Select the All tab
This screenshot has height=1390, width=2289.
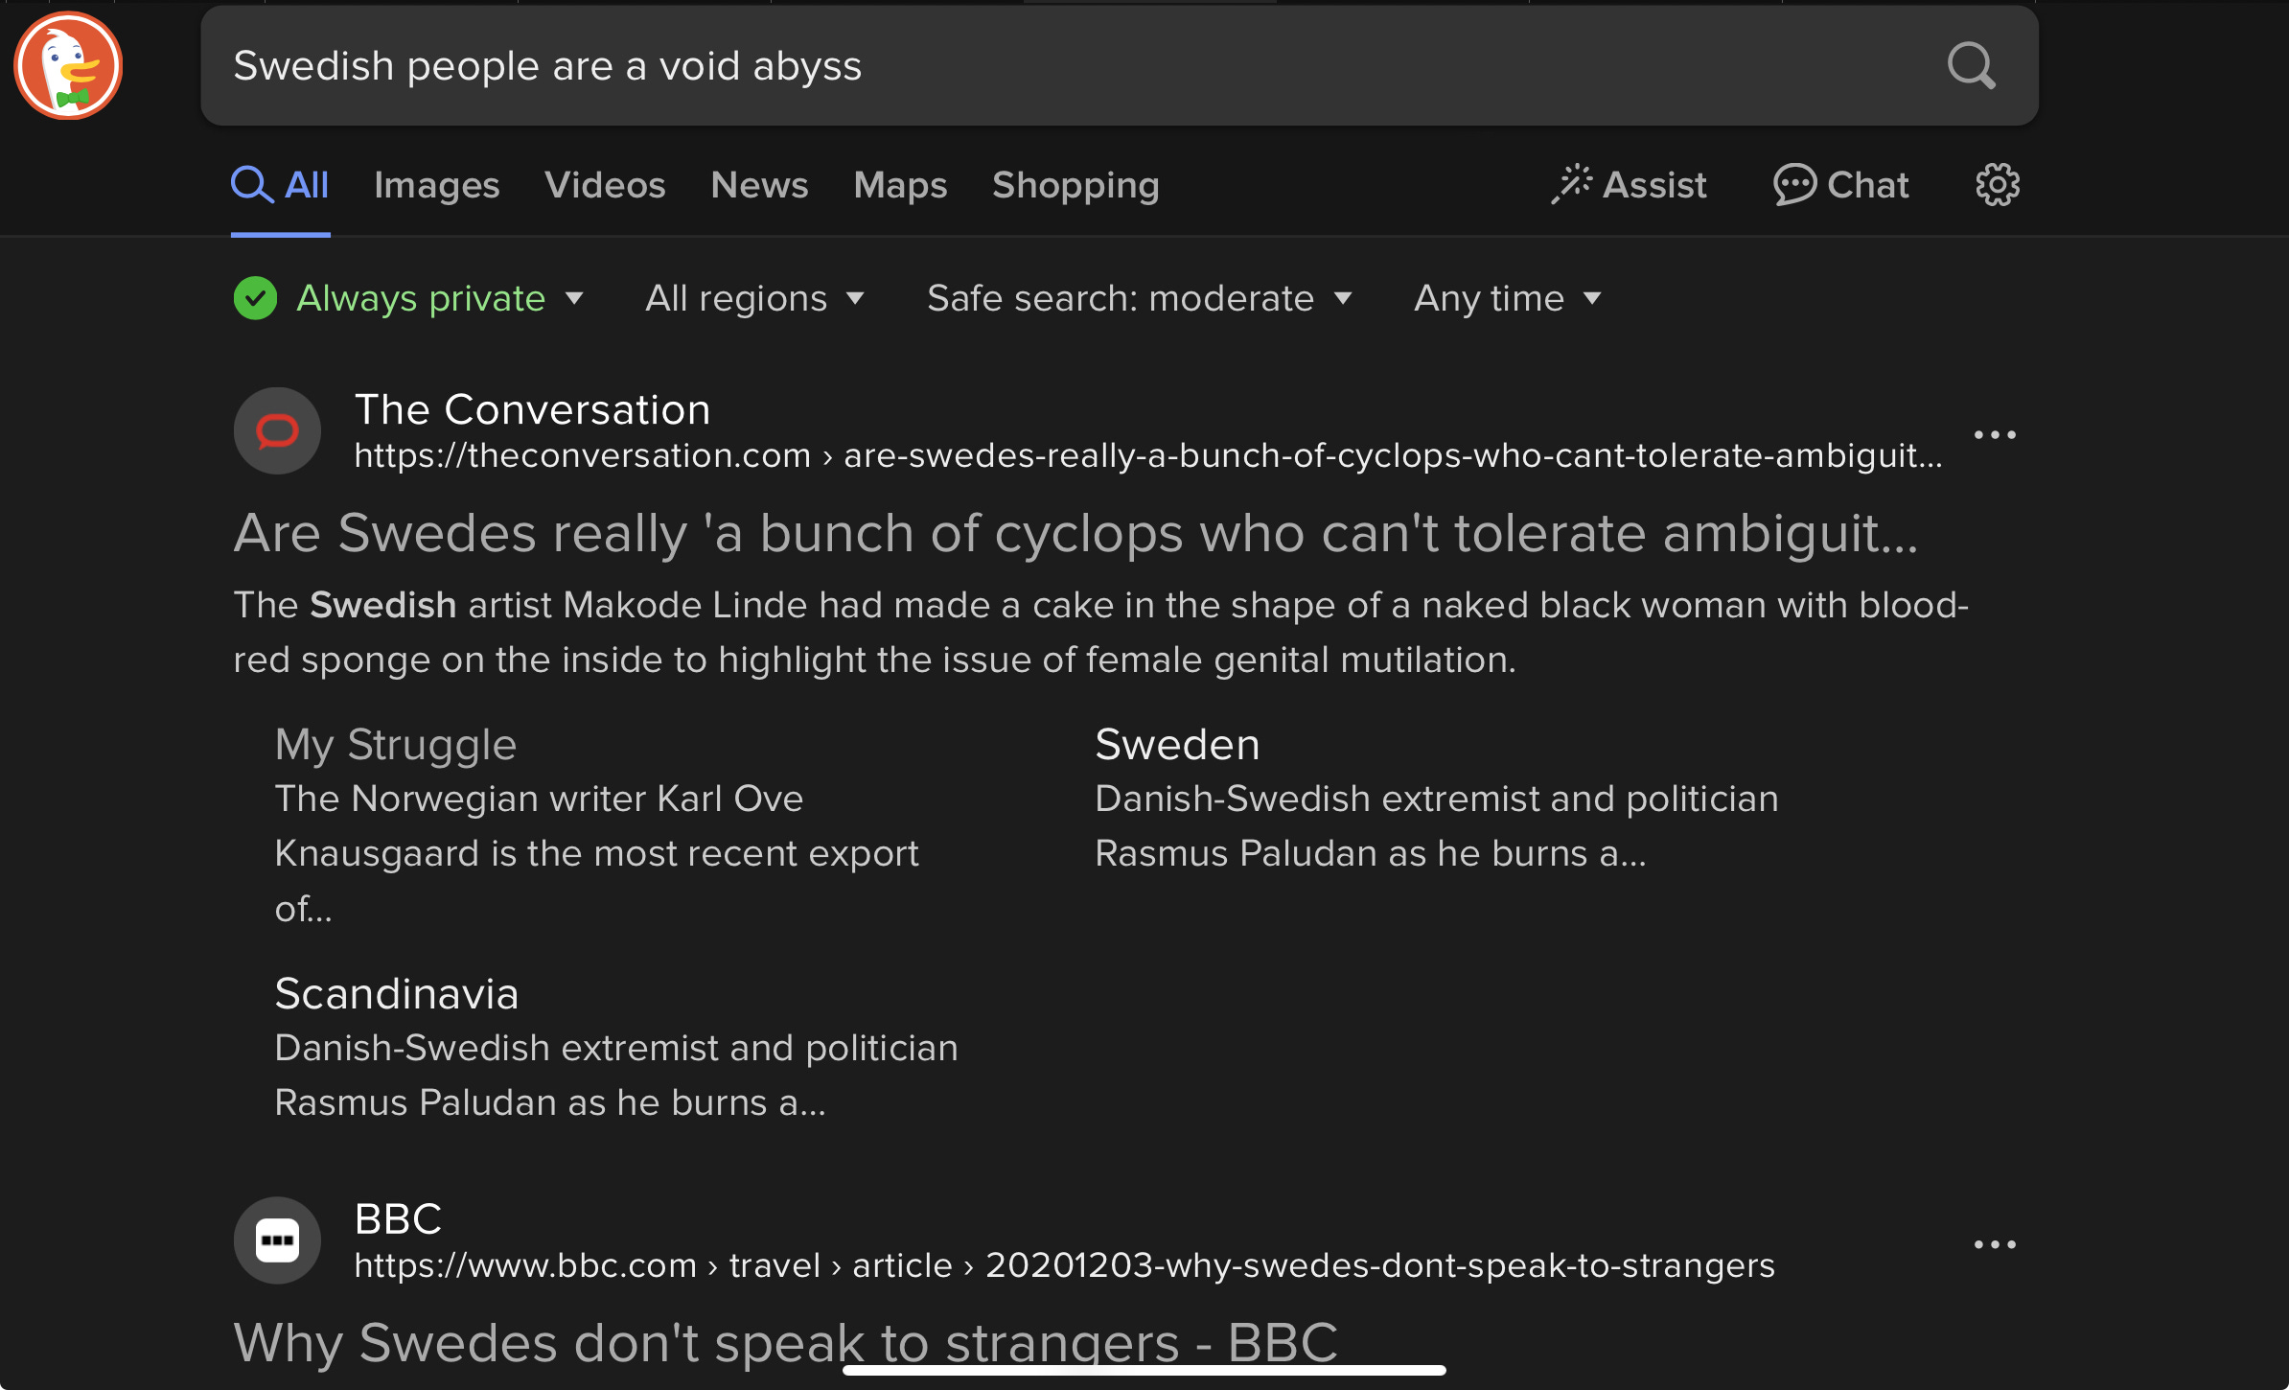(x=280, y=185)
